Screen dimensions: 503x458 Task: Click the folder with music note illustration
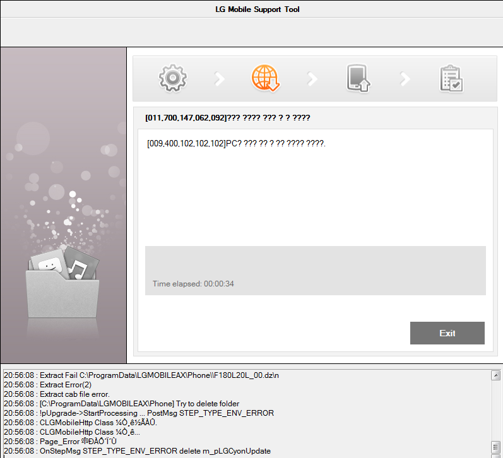click(62, 282)
